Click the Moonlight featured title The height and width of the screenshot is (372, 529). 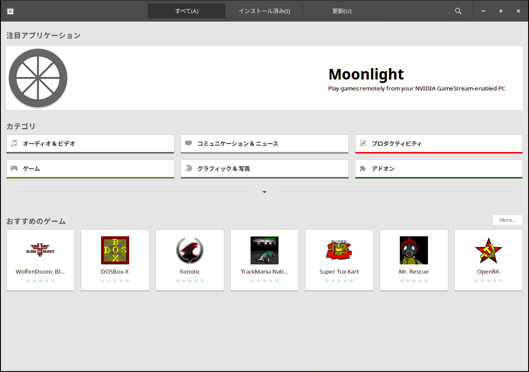coord(366,74)
